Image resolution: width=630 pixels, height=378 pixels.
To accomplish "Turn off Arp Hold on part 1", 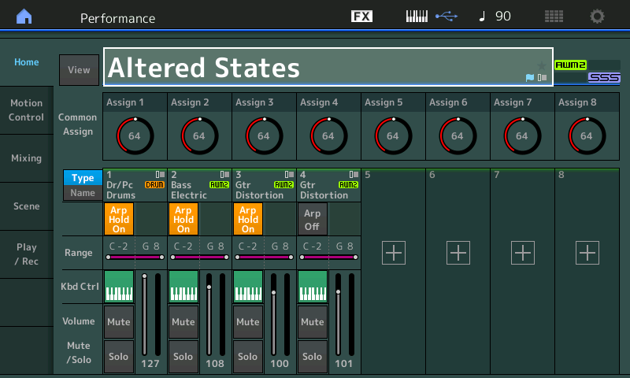I will click(x=119, y=219).
